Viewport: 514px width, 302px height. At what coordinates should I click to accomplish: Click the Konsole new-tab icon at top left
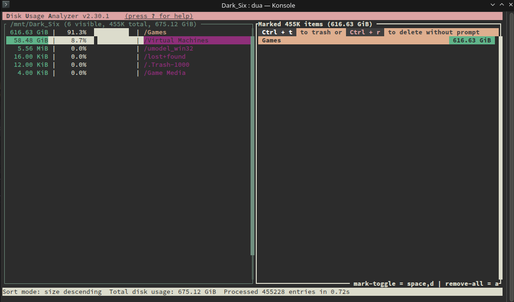[x=6, y=4]
